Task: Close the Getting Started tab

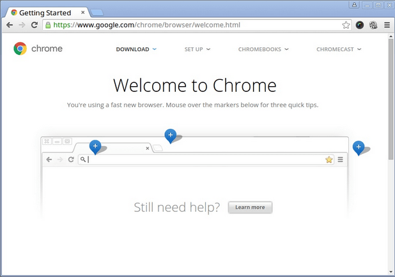Action: (x=83, y=12)
